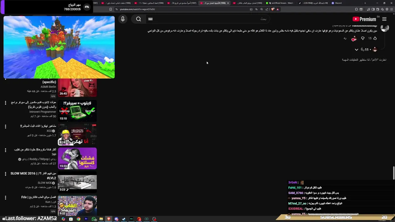Open Discord from the taskbar

(x=116, y=219)
